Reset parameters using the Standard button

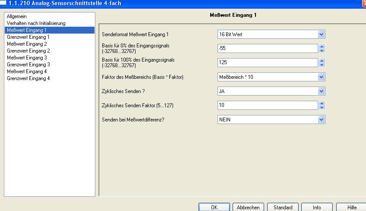(x=283, y=207)
